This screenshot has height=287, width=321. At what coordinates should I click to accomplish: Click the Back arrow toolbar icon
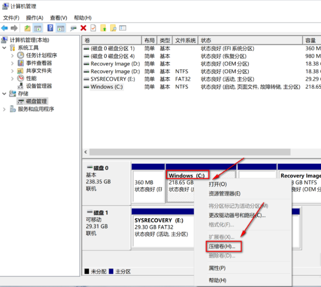click(x=5, y=28)
